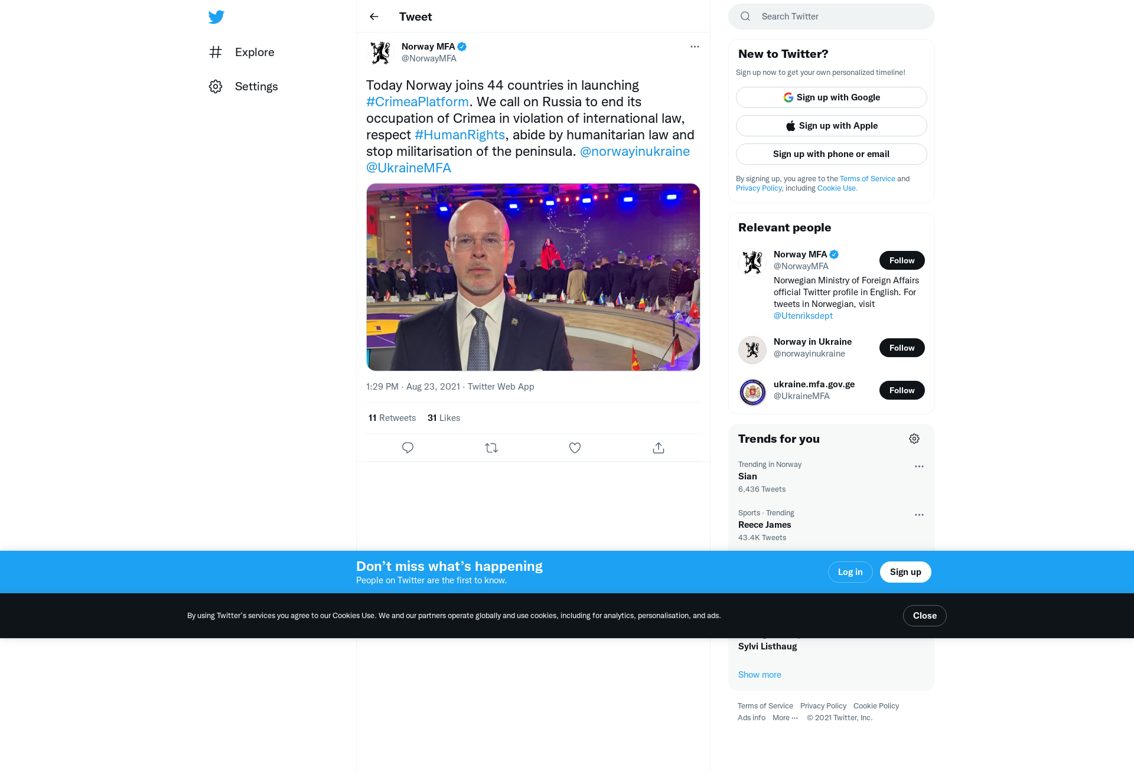Retweet using the retweet arrows icon
This screenshot has height=771, width=1134.
tap(491, 447)
